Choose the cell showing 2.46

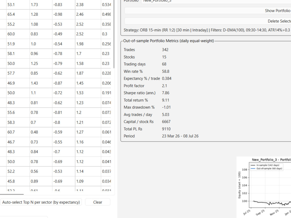click(88, 14)
